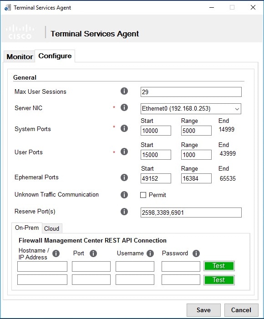Click the User Ports Start field
Image resolution: width=264 pixels, height=319 pixels.
point(156,155)
